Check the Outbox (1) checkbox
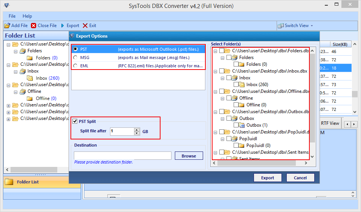Viewport: 361px width, 212px height. (236, 125)
